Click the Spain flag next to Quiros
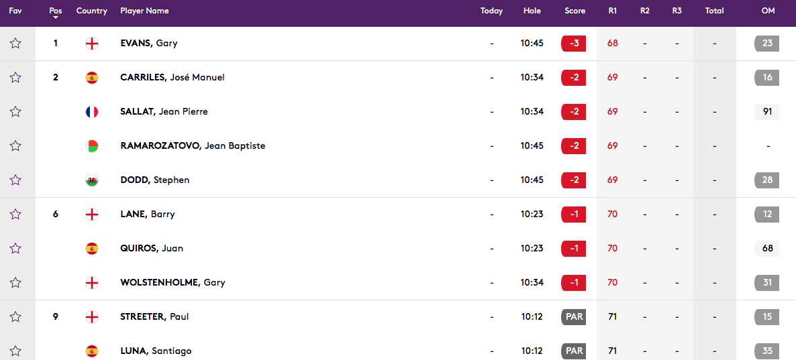 click(x=92, y=249)
